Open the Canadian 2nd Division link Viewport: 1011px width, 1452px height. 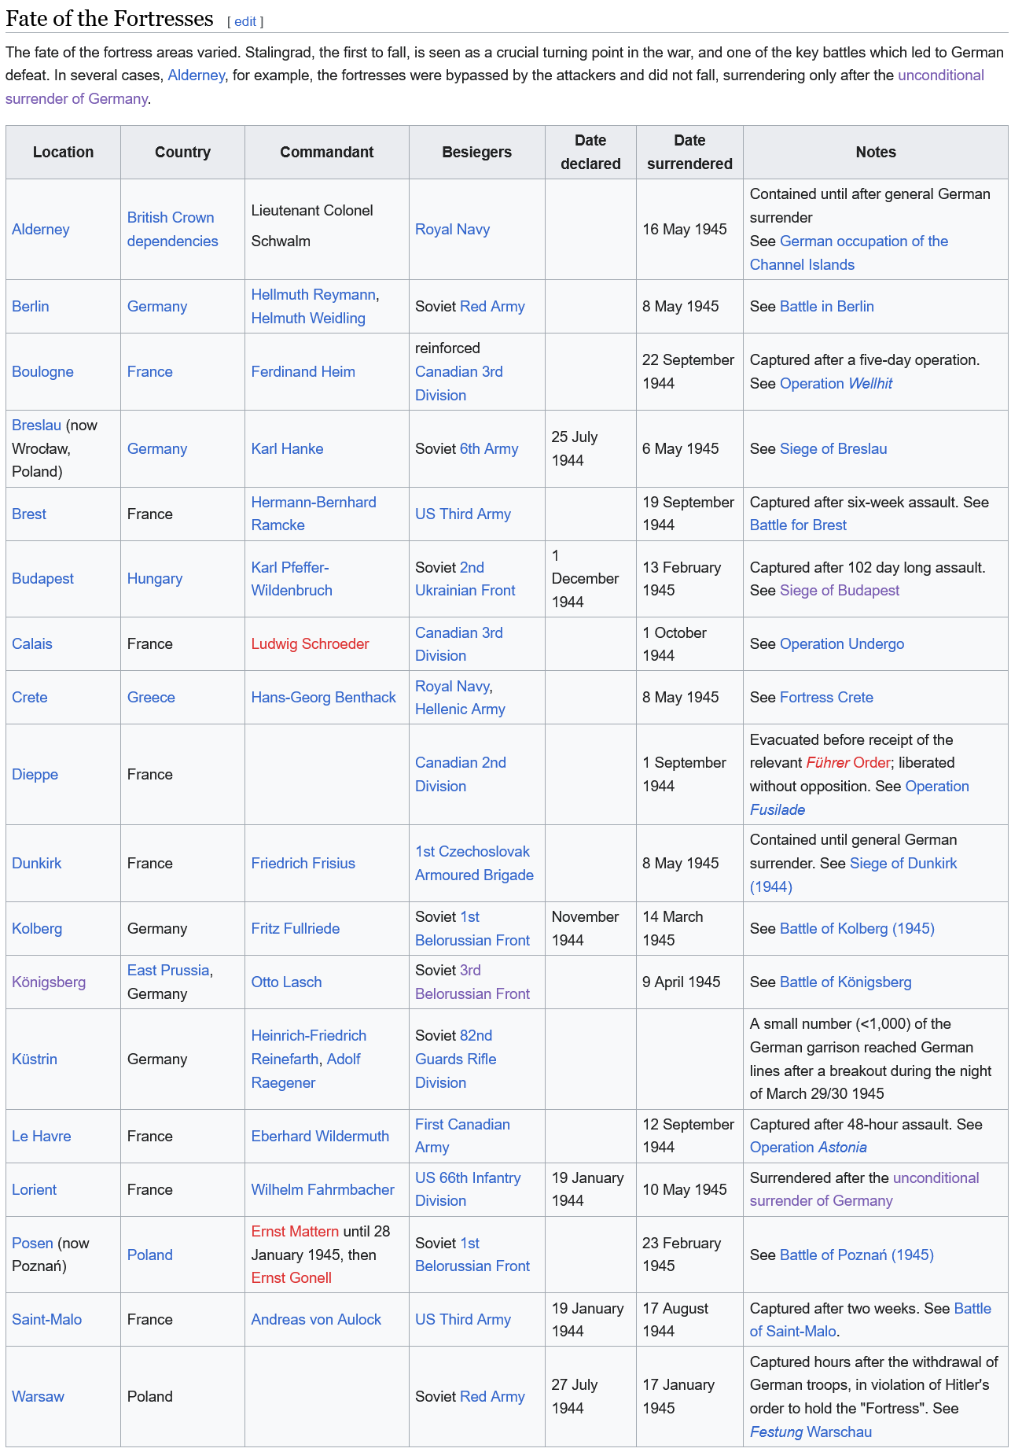(x=461, y=775)
